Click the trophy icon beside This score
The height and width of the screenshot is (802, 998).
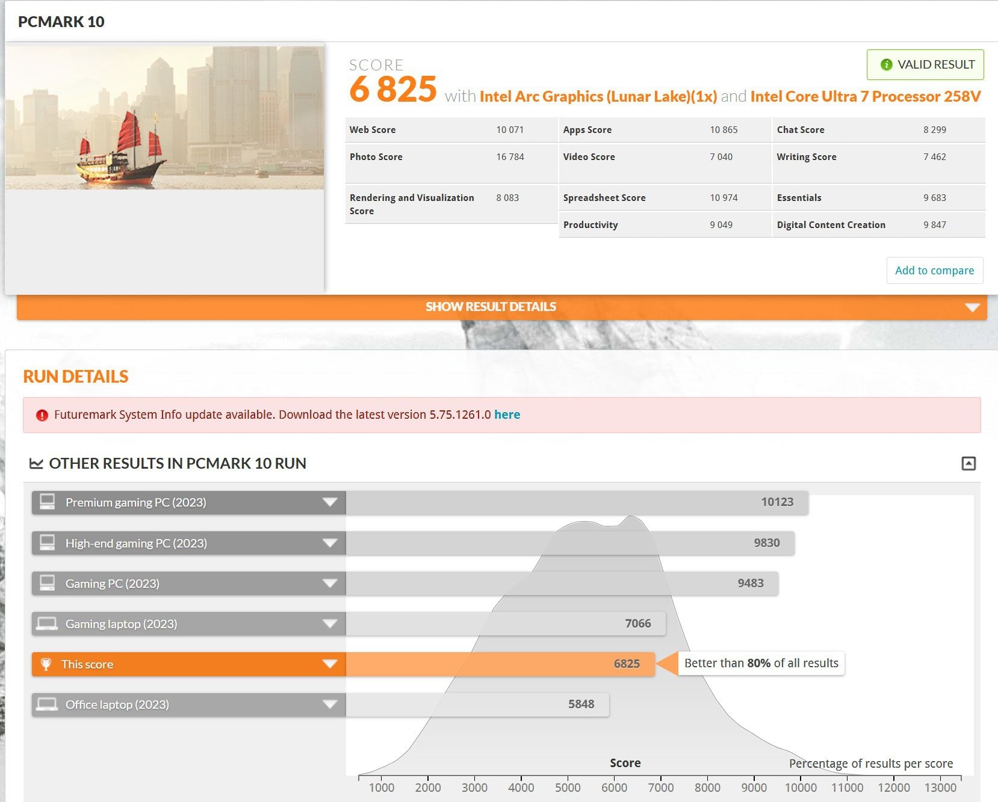pyautogui.click(x=46, y=664)
